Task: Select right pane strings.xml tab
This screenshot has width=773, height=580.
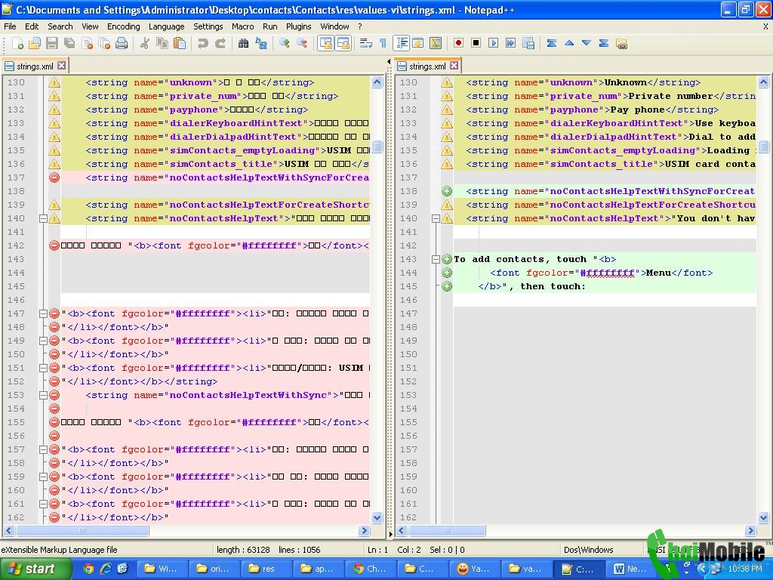Action: pyautogui.click(x=427, y=66)
